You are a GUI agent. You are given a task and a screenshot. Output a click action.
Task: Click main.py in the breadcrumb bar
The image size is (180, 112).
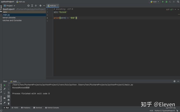[x=21, y=2]
